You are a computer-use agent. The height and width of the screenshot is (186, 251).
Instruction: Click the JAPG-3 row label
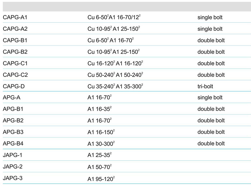point(13,178)
